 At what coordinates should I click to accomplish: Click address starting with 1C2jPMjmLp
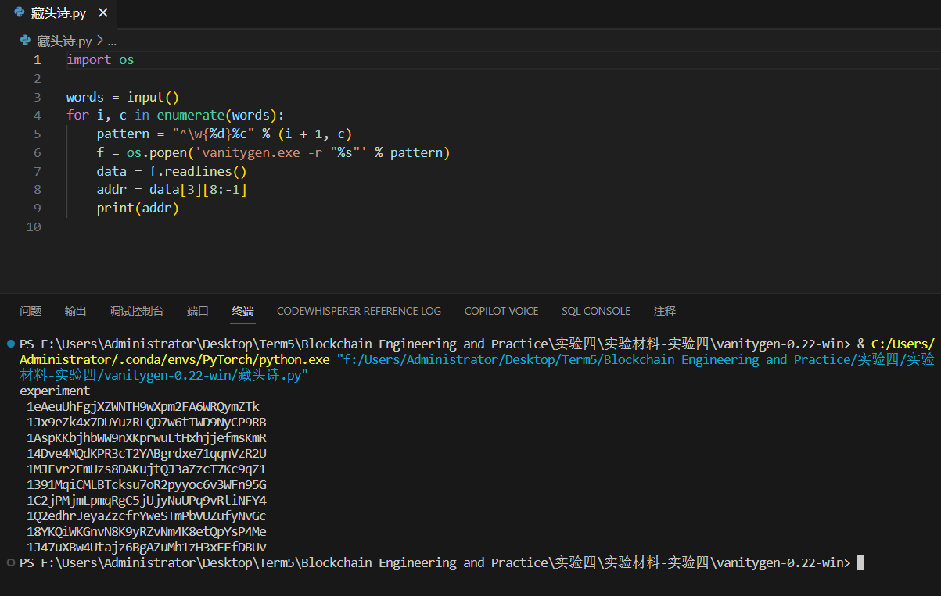146,500
